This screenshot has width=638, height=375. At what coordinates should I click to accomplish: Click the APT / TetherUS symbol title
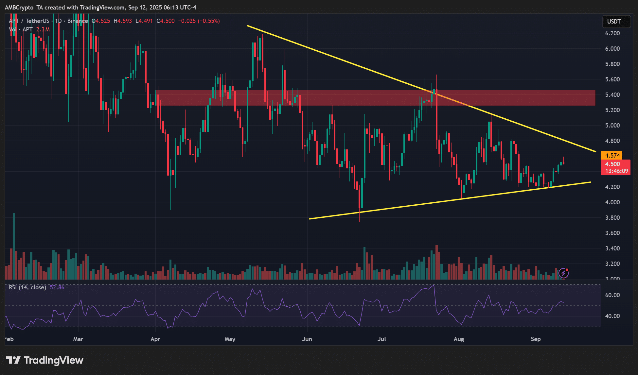point(29,21)
